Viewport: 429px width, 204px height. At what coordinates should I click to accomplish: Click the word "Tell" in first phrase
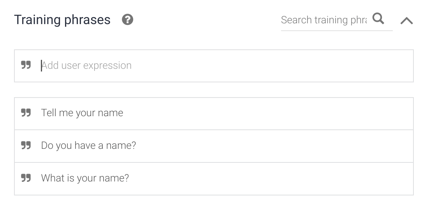(x=49, y=113)
